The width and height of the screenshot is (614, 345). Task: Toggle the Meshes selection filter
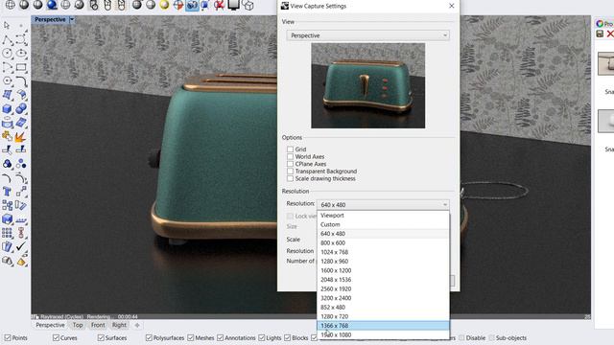191,337
